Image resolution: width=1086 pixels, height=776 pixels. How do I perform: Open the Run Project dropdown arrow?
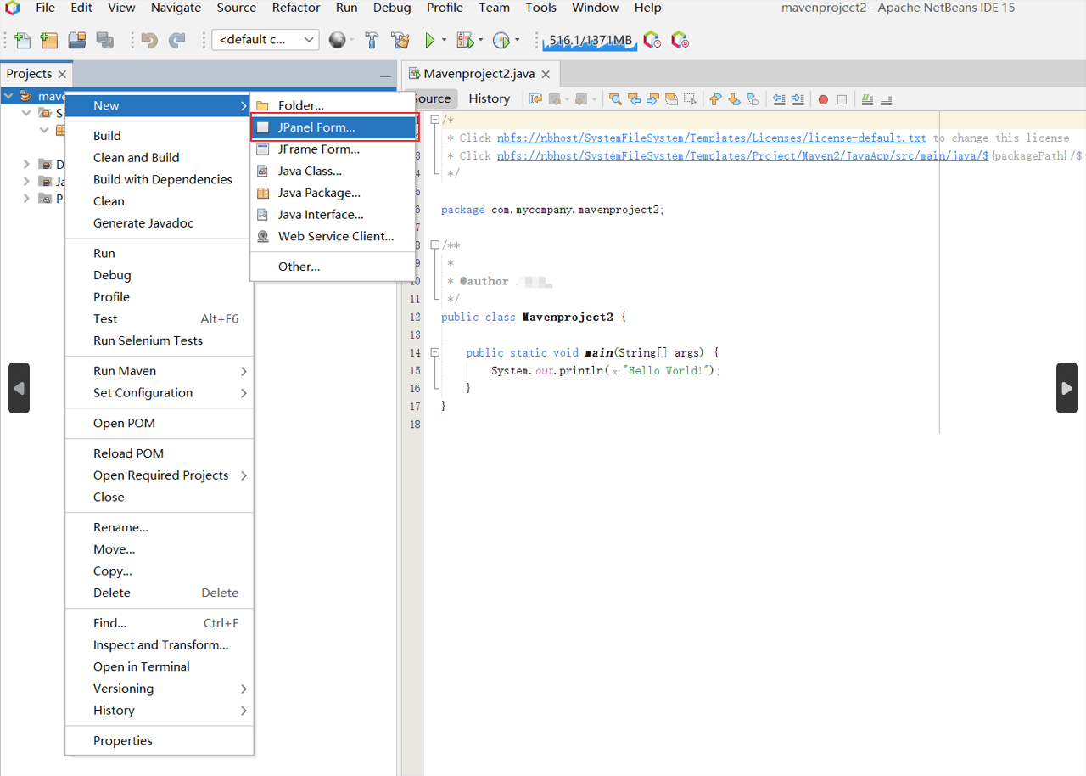pos(444,40)
